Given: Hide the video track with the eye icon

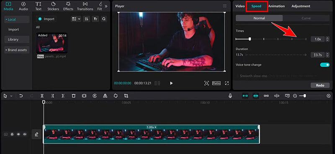Looking at the screenshot, I should [18, 134].
